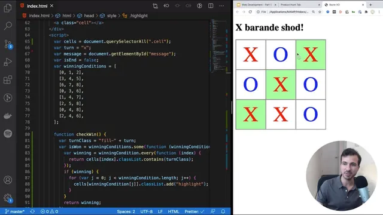Viewport: 383px width, 215px height.
Task: Click the style breadcrumb segment
Action: pos(112,16)
